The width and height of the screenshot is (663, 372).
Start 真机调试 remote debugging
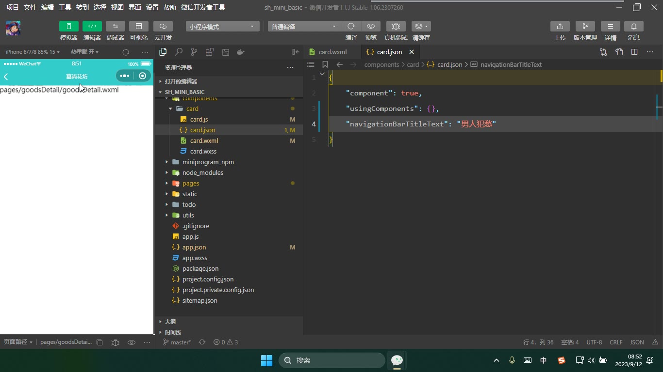point(396,26)
